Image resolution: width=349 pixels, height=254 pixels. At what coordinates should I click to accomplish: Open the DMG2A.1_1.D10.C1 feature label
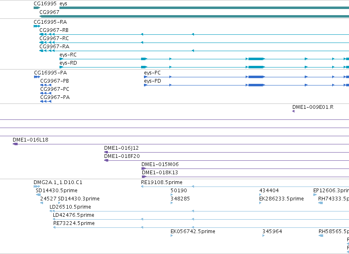tap(58, 182)
